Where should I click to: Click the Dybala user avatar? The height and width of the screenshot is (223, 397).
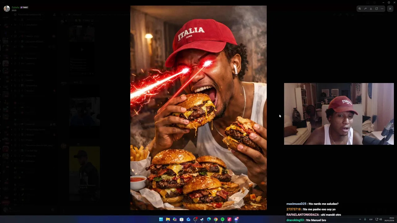[x=7, y=8]
